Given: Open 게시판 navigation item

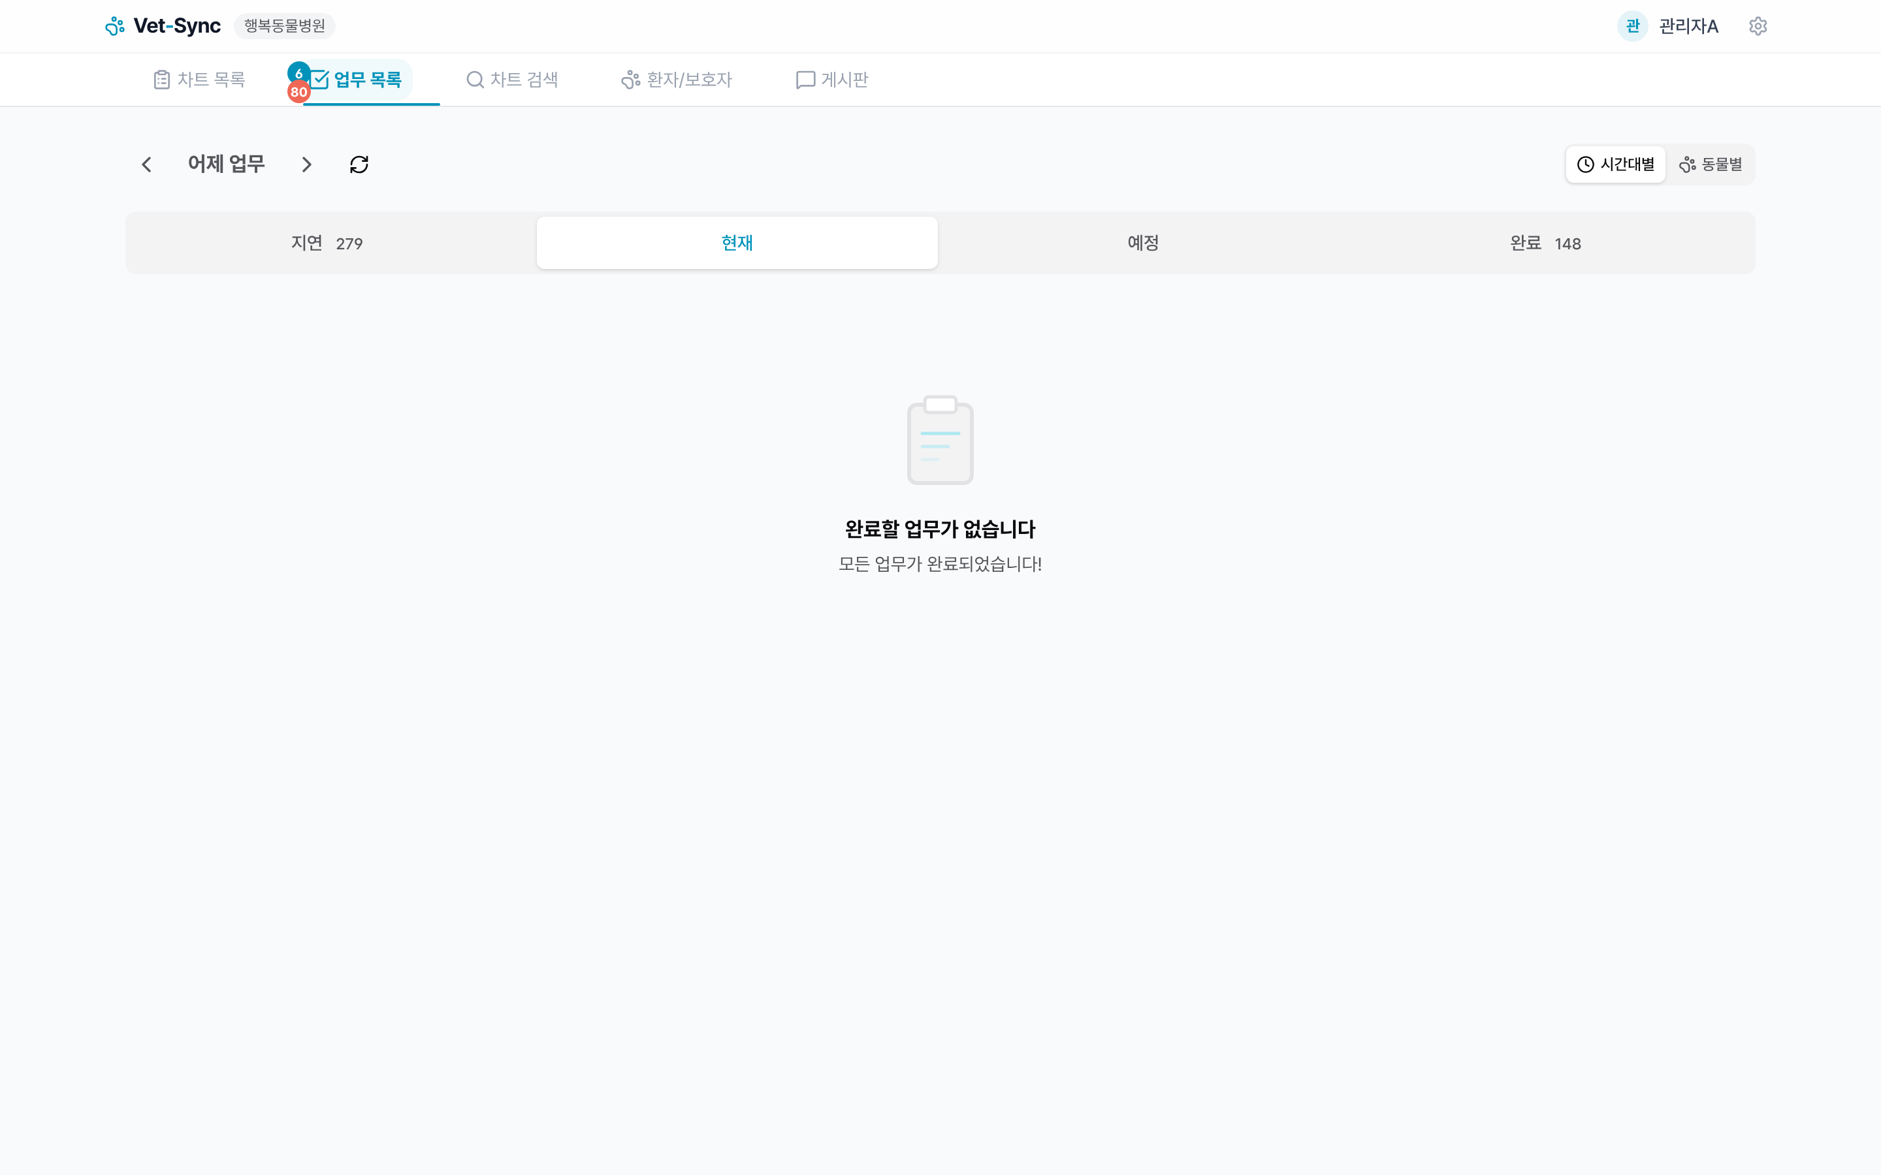Looking at the screenshot, I should tap(831, 79).
